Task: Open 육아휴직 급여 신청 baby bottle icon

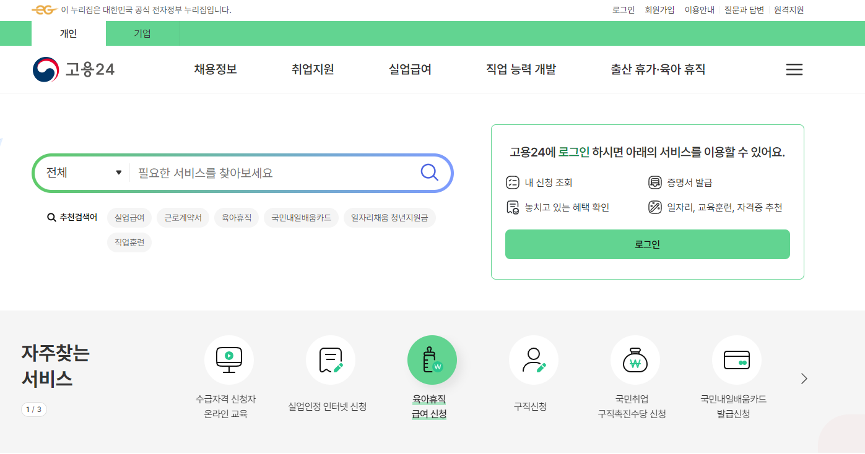Action: point(432,360)
